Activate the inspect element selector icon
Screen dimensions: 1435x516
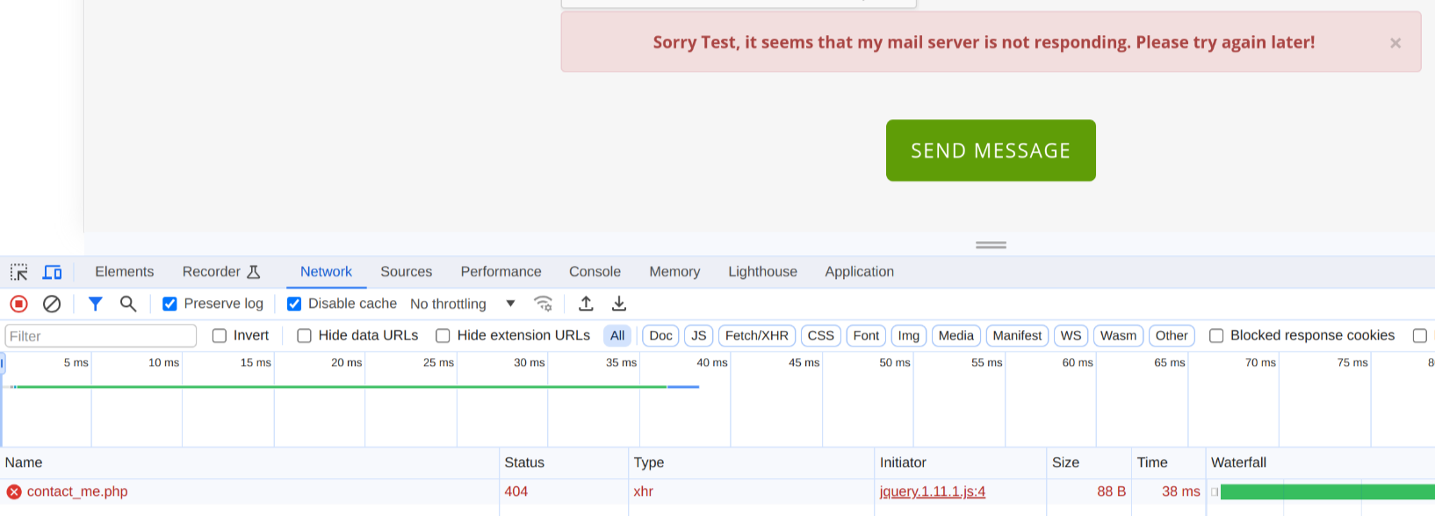19,272
